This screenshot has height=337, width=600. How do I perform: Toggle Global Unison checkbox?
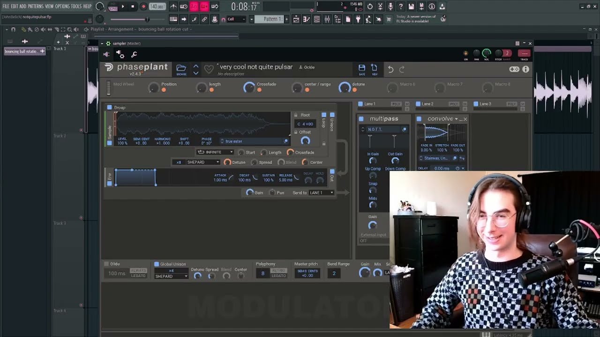pos(157,264)
